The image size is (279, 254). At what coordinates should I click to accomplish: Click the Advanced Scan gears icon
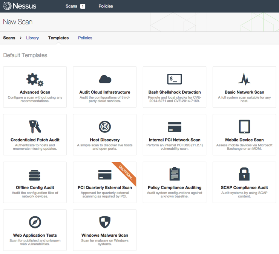(x=35, y=79)
